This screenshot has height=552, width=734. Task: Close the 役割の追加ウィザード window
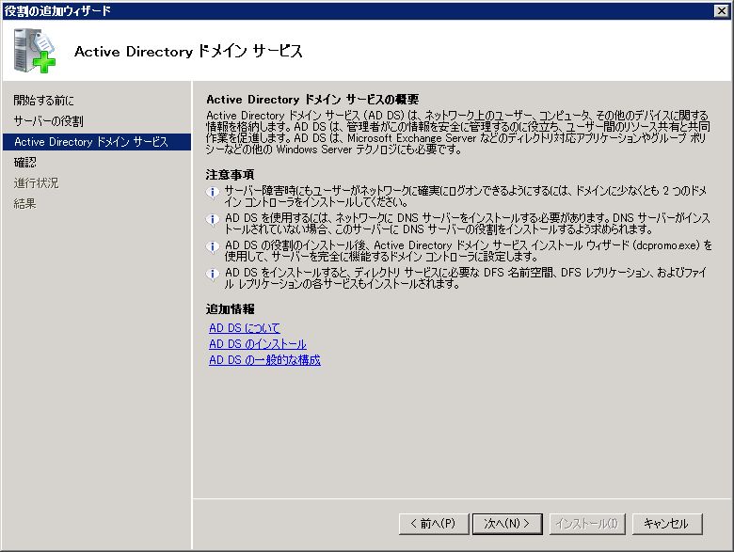722,10
